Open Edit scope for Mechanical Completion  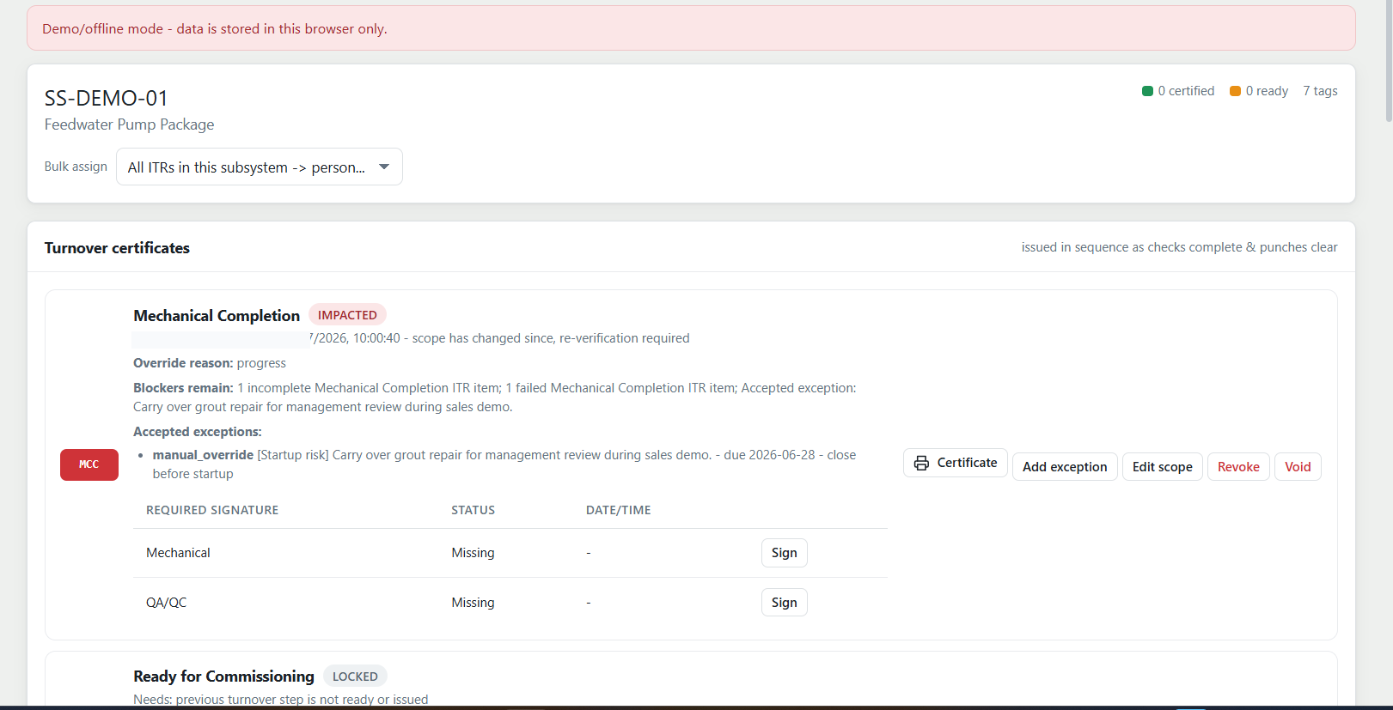tap(1162, 467)
